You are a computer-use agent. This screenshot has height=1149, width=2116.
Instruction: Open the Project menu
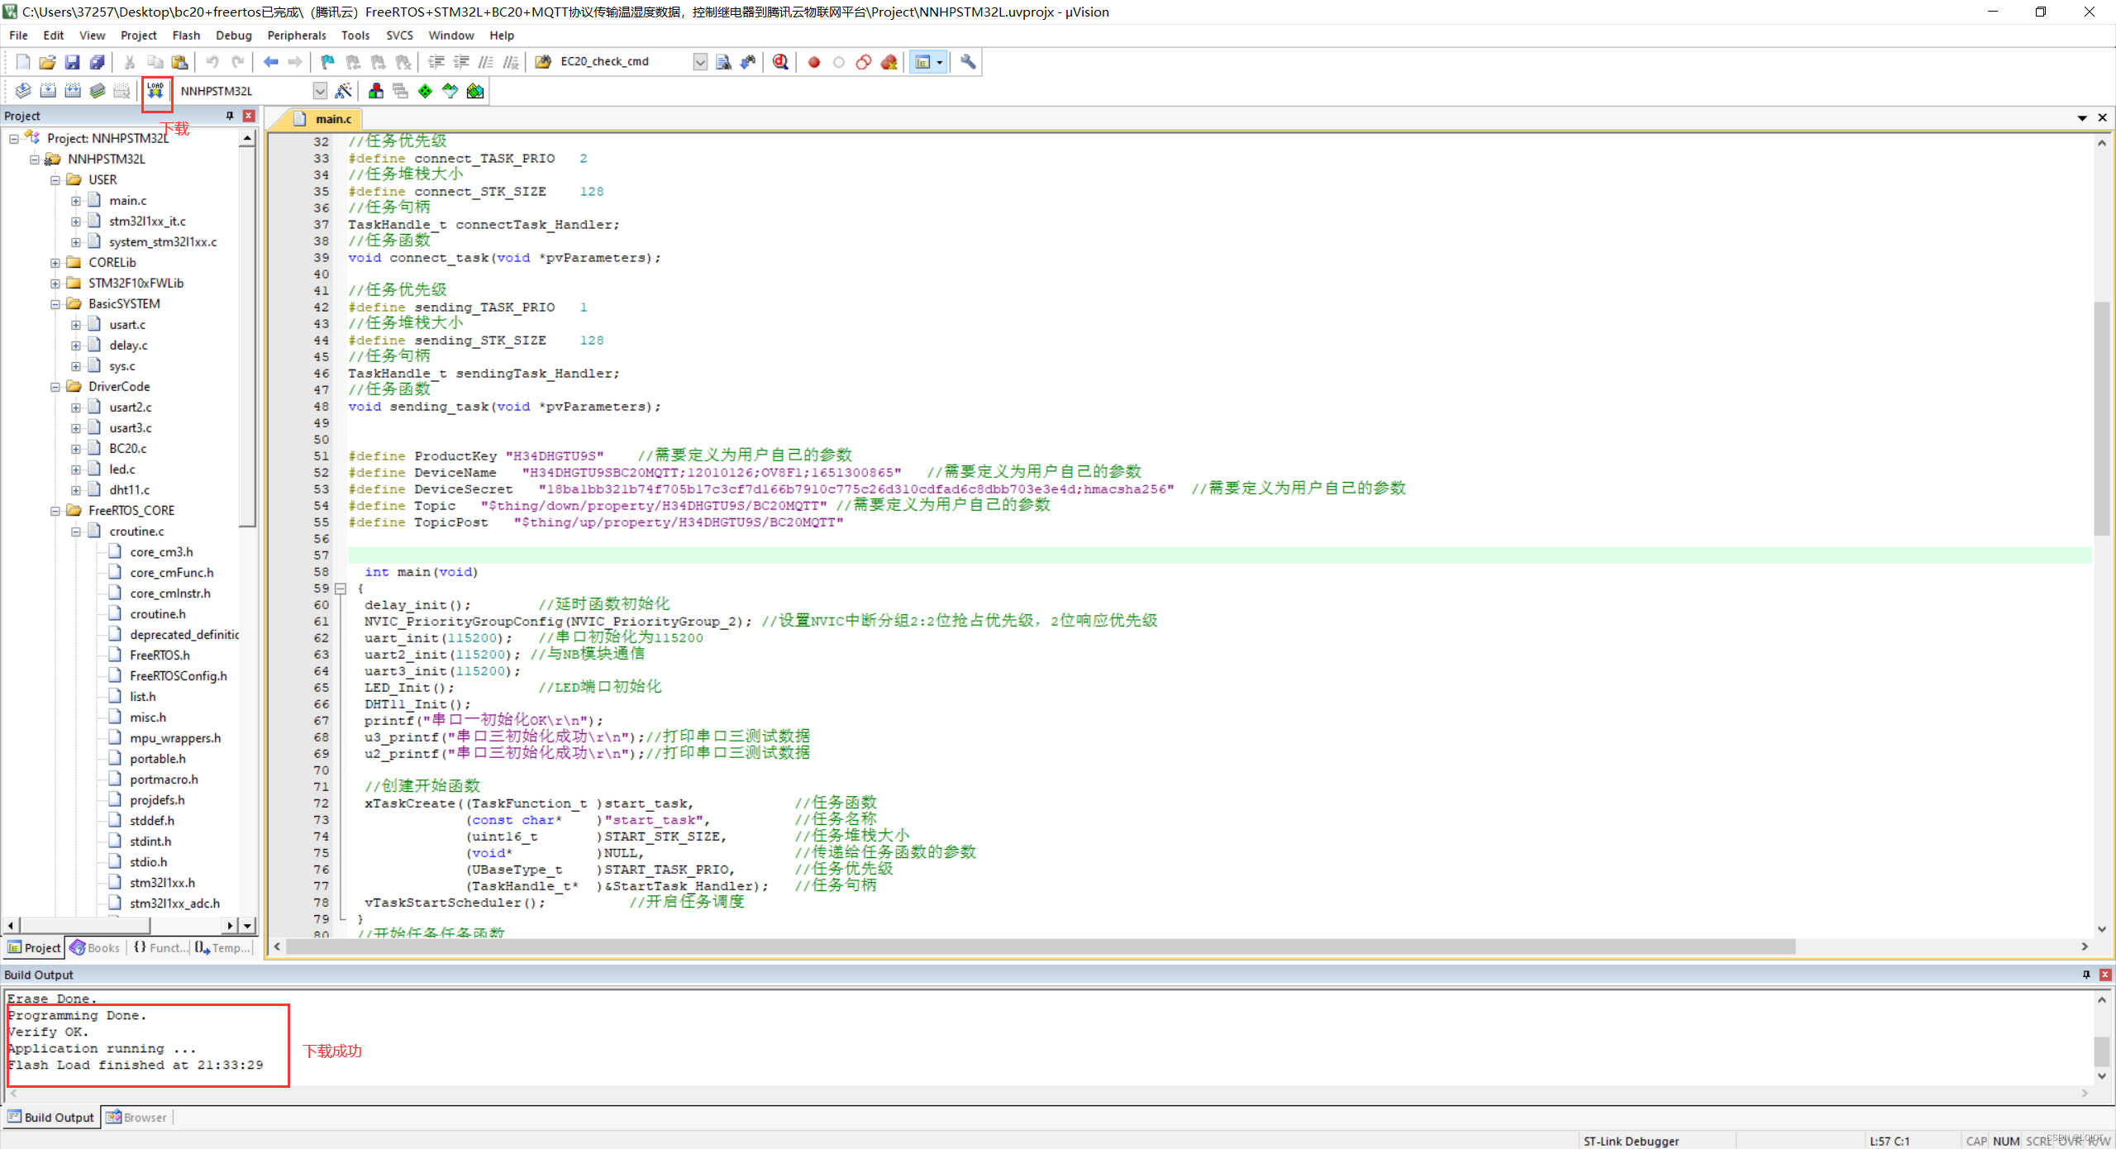tap(138, 36)
